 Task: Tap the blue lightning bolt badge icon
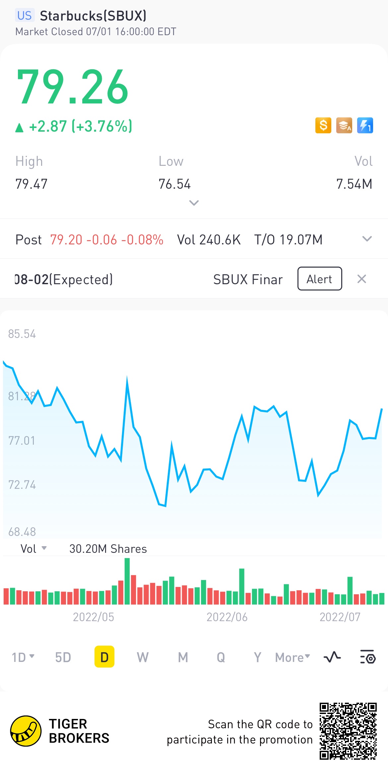(x=365, y=126)
